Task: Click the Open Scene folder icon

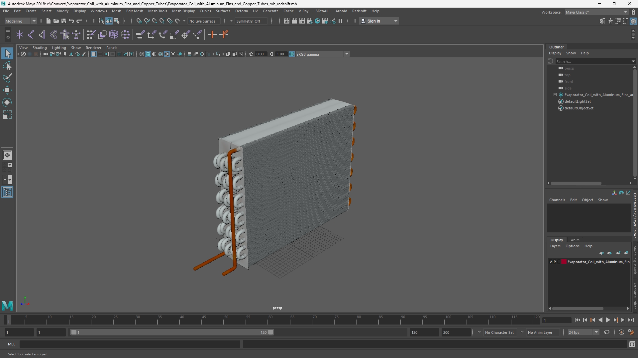Action: (x=56, y=21)
